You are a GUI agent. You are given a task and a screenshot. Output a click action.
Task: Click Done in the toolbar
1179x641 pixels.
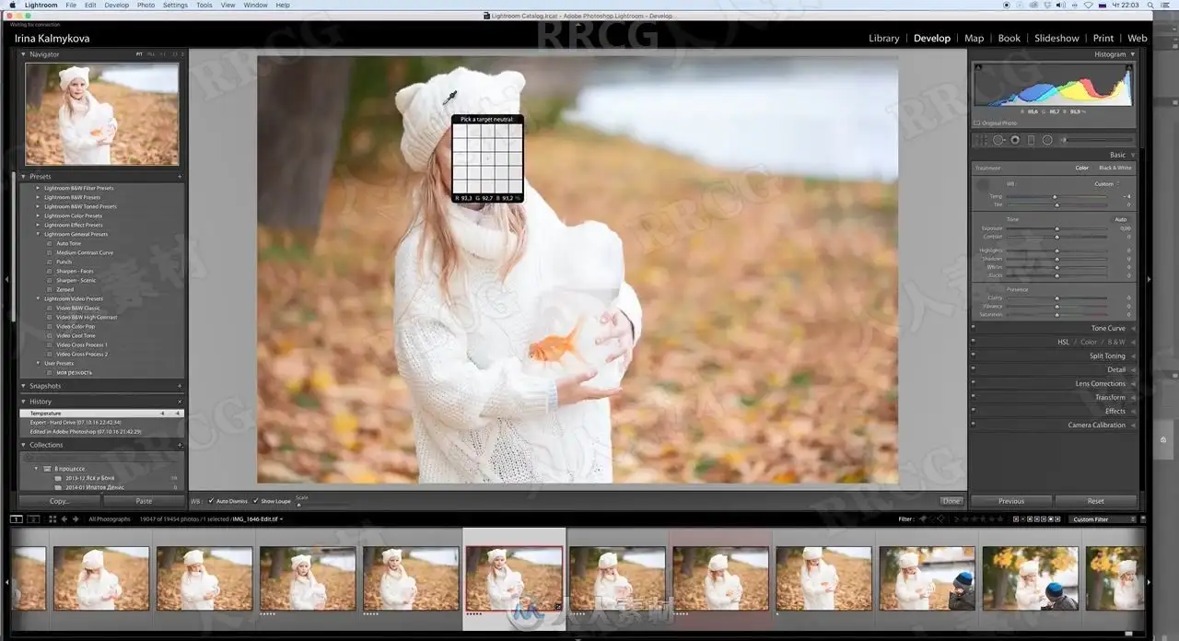pyautogui.click(x=951, y=501)
